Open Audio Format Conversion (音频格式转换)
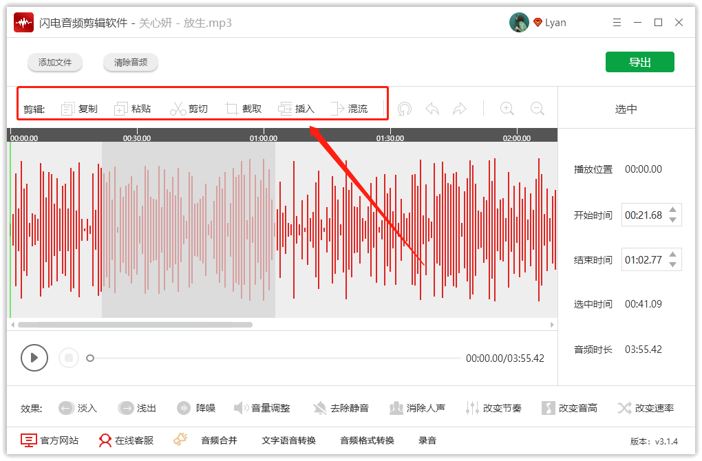This screenshot has width=702, height=461. (x=367, y=440)
